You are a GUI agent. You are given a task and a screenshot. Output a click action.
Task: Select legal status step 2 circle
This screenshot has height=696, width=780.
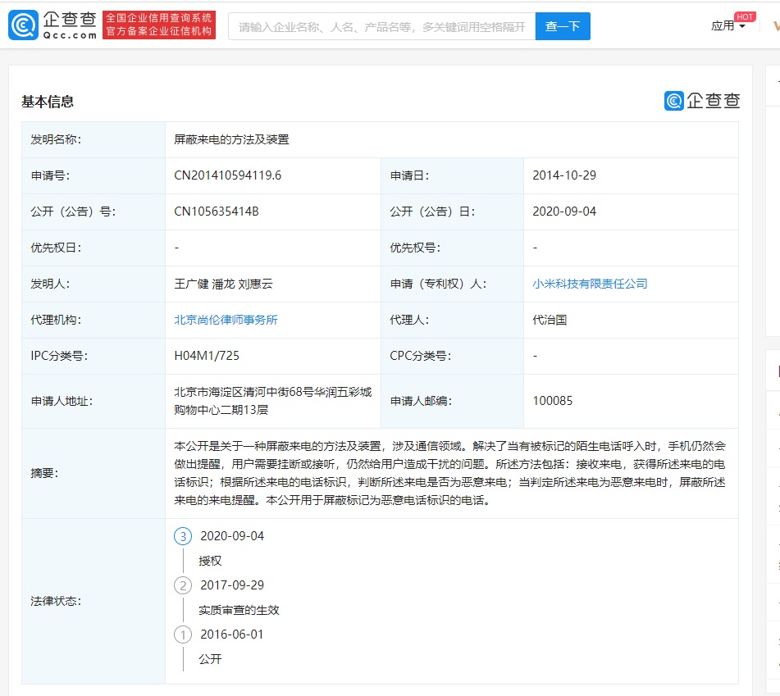pos(183,585)
